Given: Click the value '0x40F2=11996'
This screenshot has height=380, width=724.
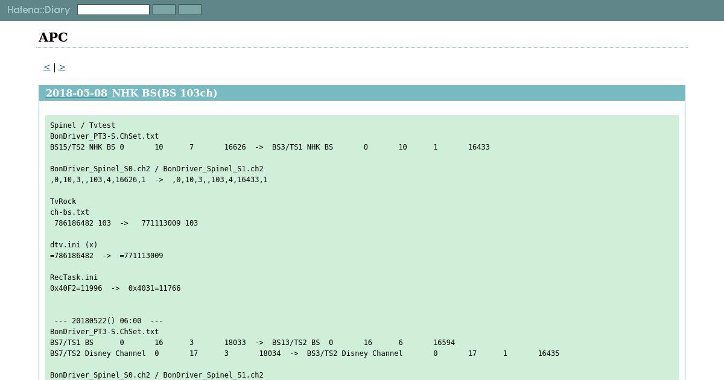Looking at the screenshot, I should click(x=76, y=288).
